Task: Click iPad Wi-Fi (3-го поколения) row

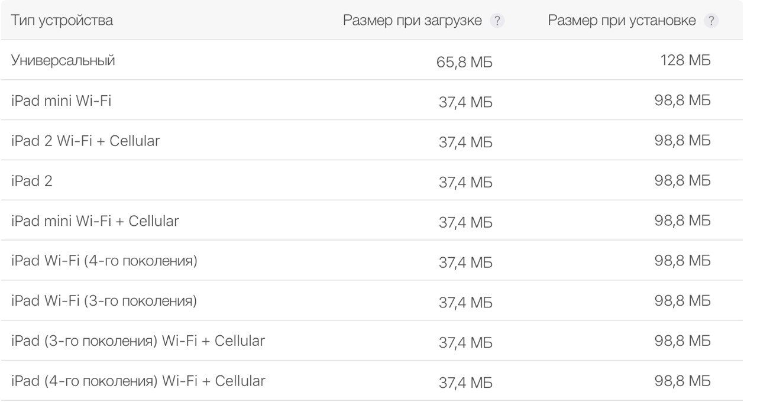Action: [104, 301]
